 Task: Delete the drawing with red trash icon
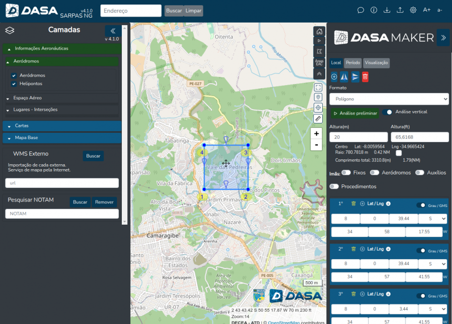click(365, 77)
